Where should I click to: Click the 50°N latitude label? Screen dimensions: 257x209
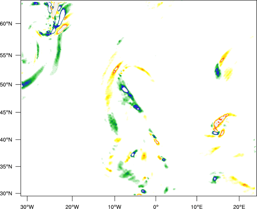(6, 85)
